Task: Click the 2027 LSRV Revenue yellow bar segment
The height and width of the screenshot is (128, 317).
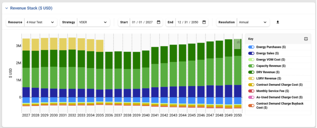Action: pyautogui.click(x=26, y=44)
